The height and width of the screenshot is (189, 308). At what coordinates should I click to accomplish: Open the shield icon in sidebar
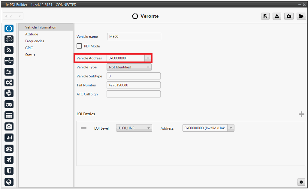click(x=9, y=171)
